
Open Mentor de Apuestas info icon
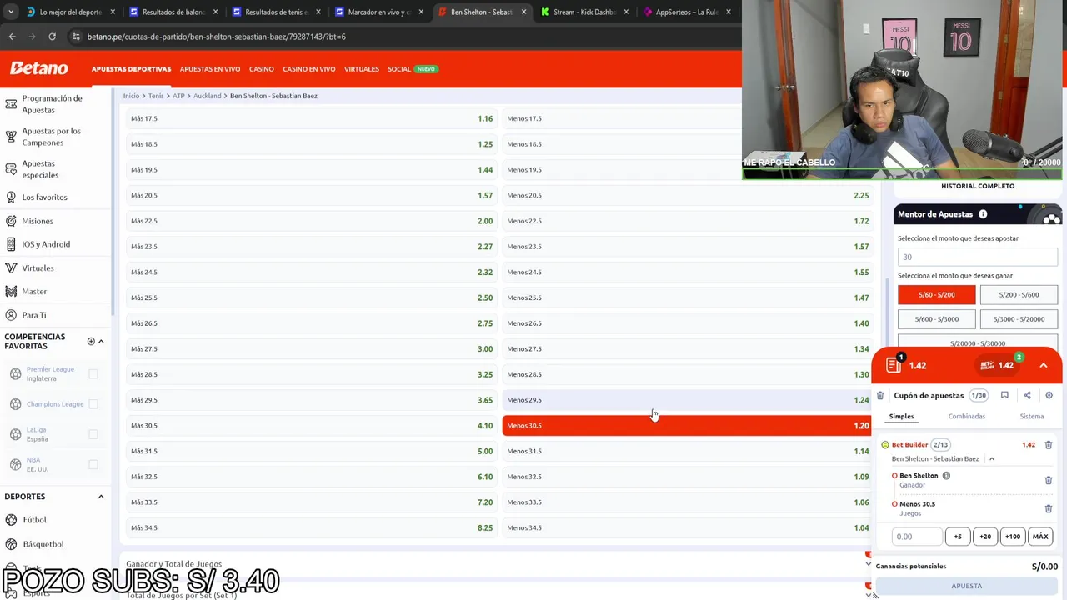coord(983,214)
